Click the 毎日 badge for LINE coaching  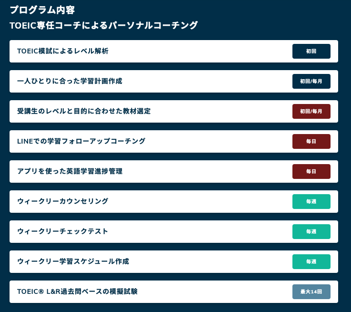pyautogui.click(x=311, y=141)
